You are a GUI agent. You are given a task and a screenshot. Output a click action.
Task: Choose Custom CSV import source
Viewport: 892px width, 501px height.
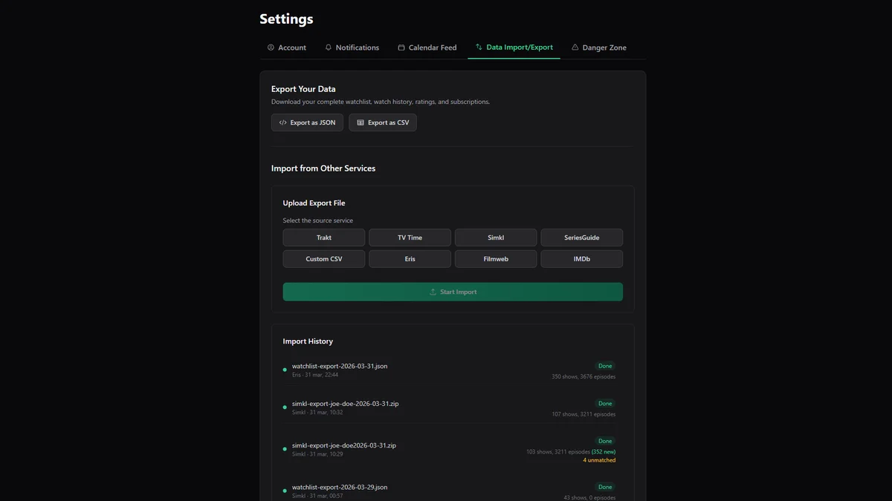[x=323, y=259]
